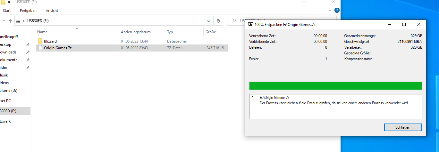Click the pin icon next to Desktop
Viewport: 439px width, 152px height.
point(28,44)
